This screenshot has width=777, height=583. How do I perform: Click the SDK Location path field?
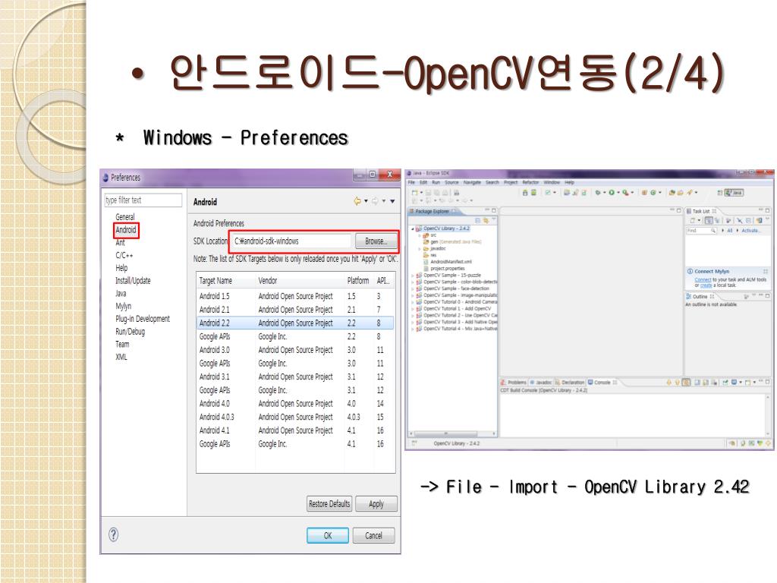tap(292, 241)
